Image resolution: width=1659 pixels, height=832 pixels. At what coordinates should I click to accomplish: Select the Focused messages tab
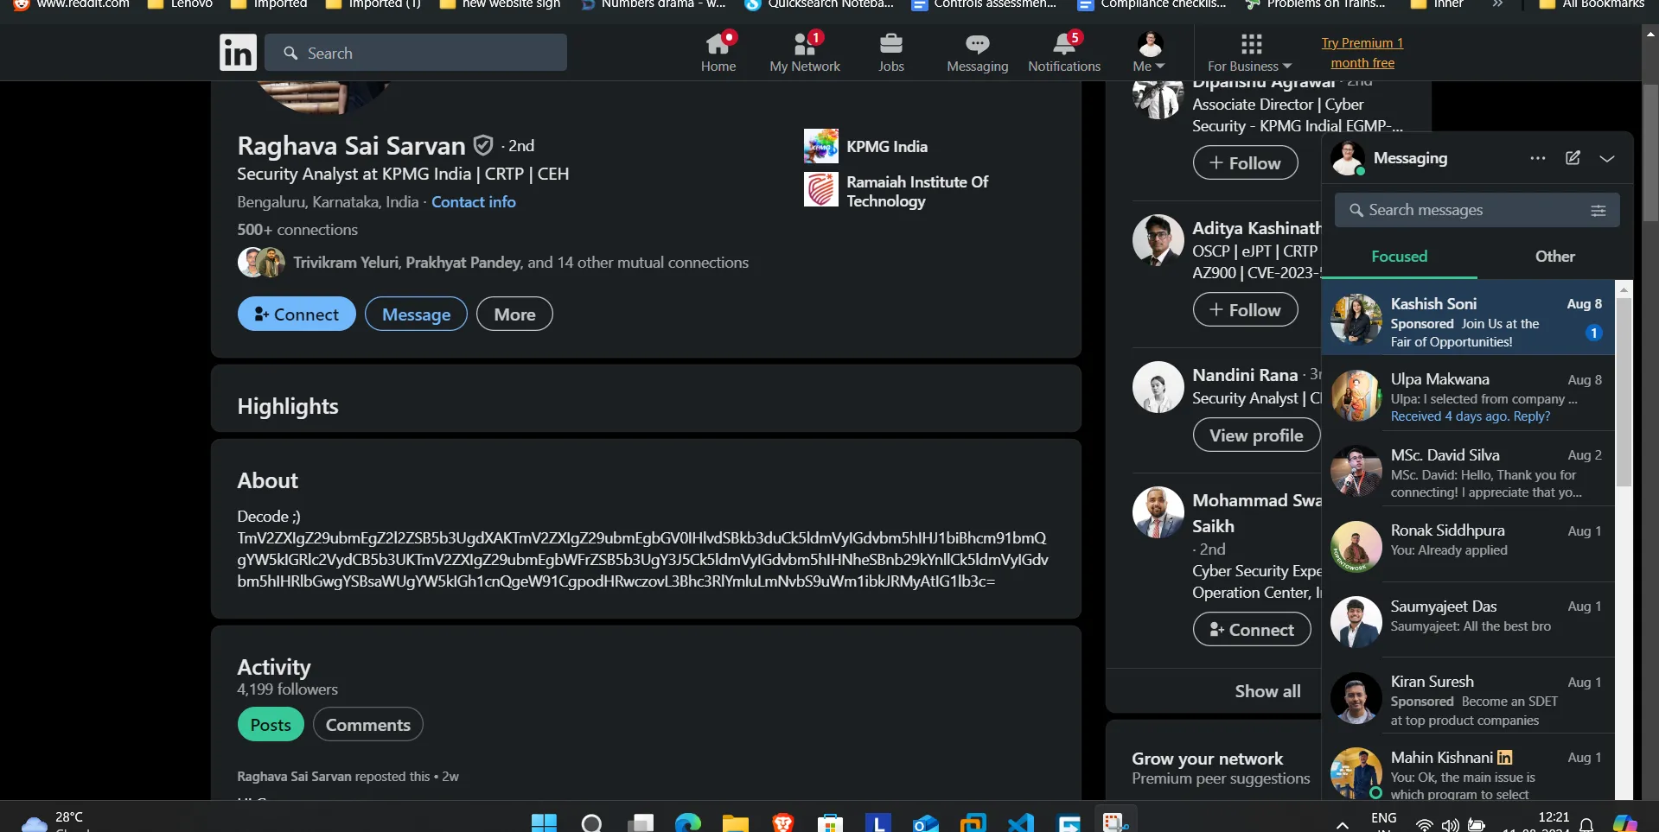click(1399, 257)
